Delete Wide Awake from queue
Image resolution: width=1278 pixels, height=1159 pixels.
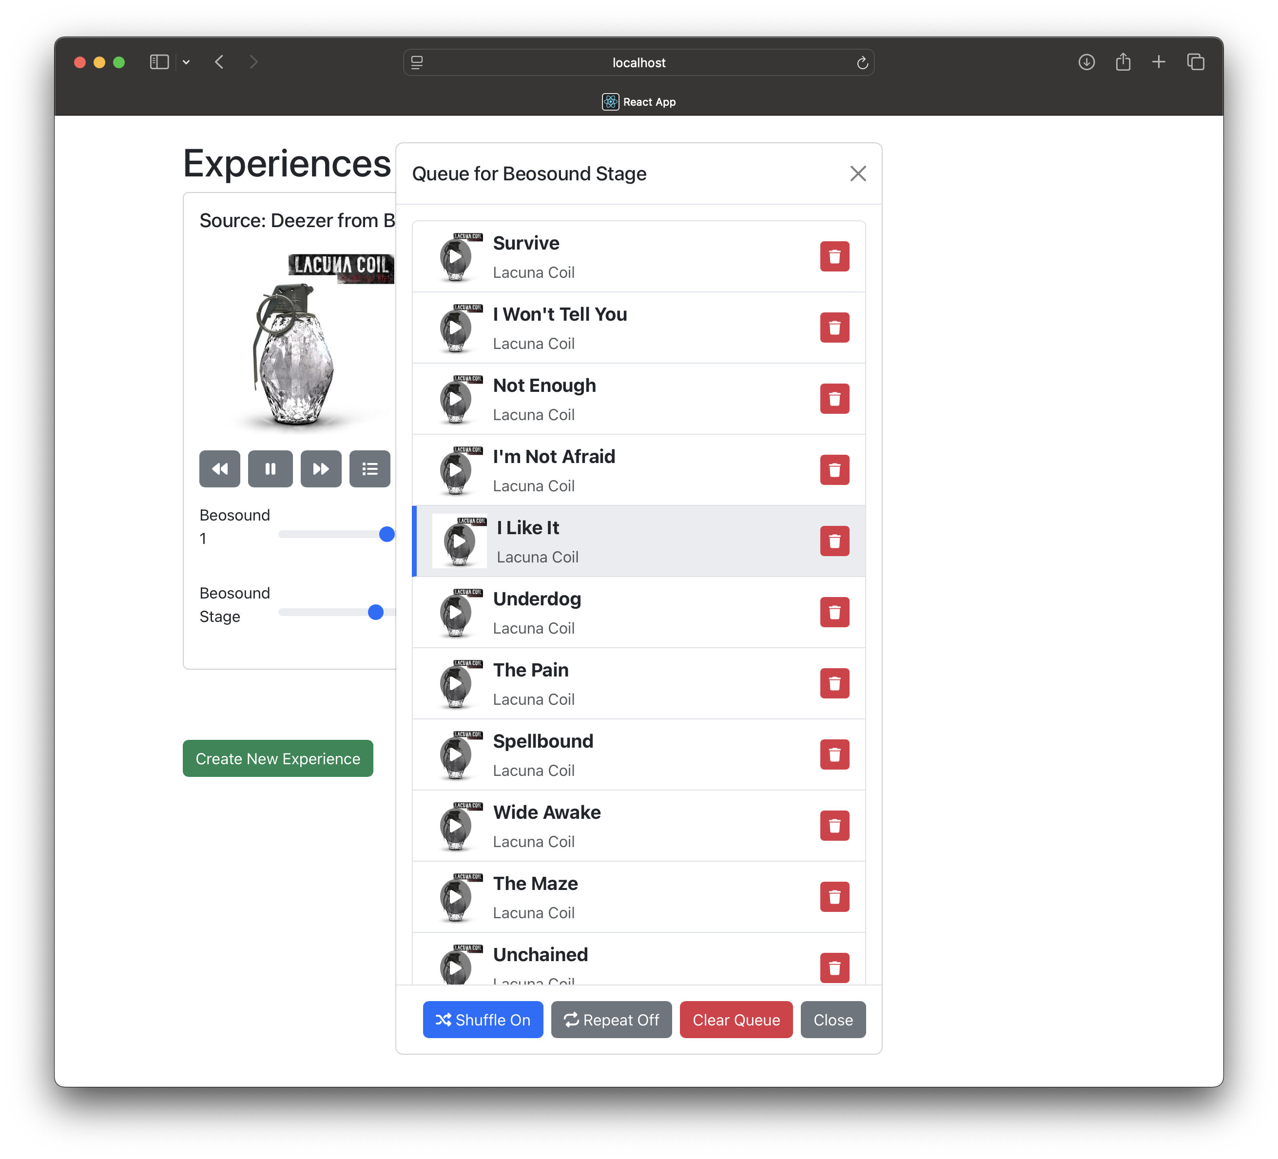(x=834, y=826)
